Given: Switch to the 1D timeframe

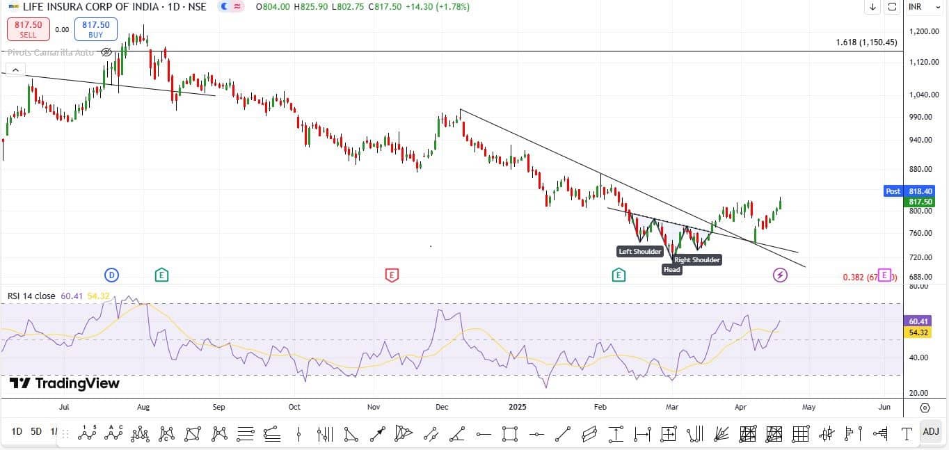Looking at the screenshot, I should click(17, 432).
